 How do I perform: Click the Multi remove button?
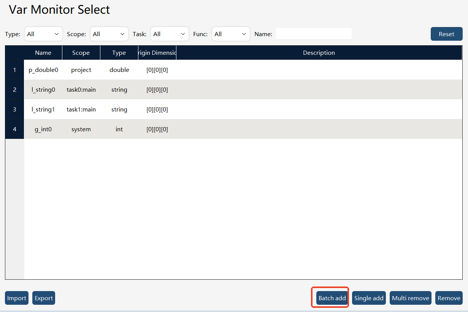pos(411,298)
